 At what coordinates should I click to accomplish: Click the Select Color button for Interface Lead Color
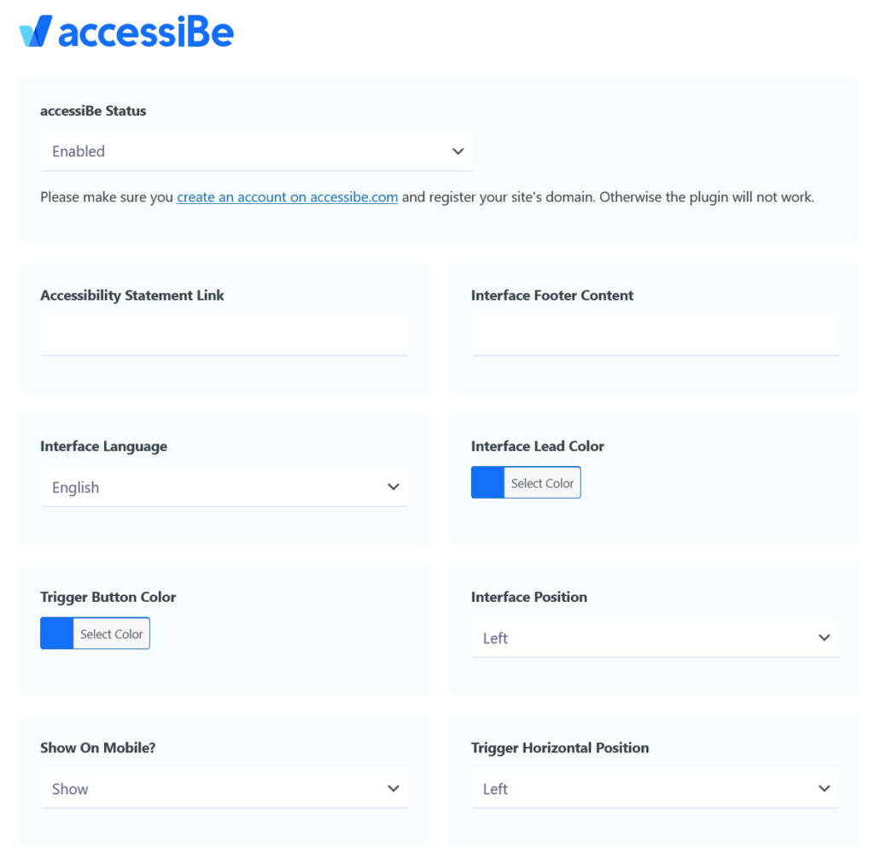(545, 482)
